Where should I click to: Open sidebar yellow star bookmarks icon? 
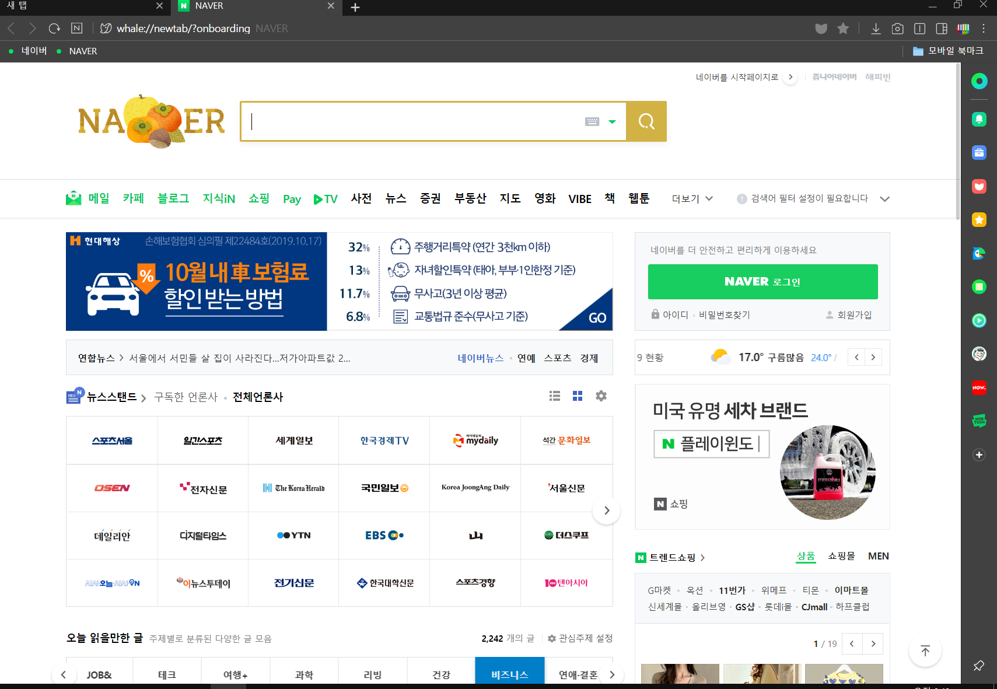coord(979,219)
